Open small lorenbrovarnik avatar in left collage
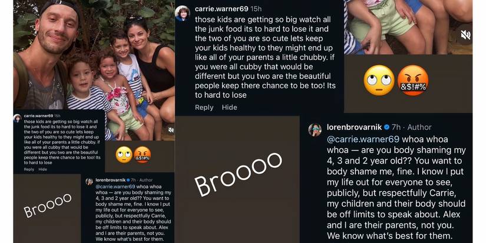Screen dimensions: 486x243 [x=90, y=182]
